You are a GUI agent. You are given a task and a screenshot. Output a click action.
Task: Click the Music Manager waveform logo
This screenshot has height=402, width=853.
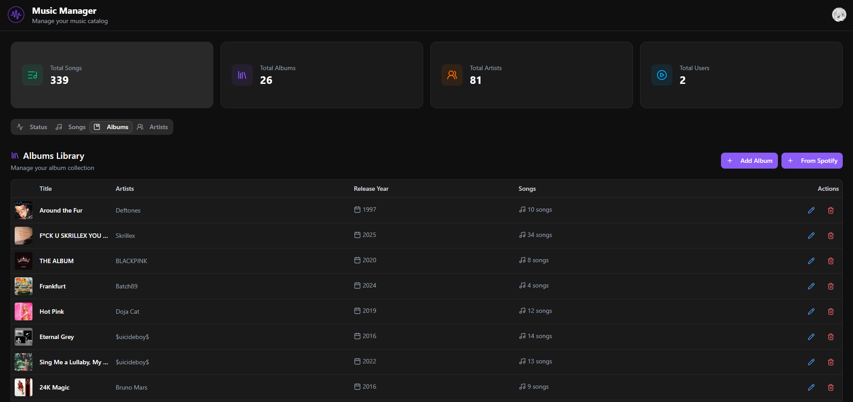pyautogui.click(x=16, y=15)
